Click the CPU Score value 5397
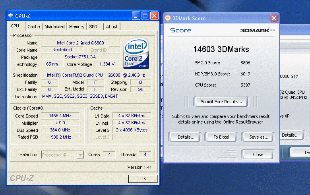This screenshot has width=310, height=195. (x=245, y=85)
